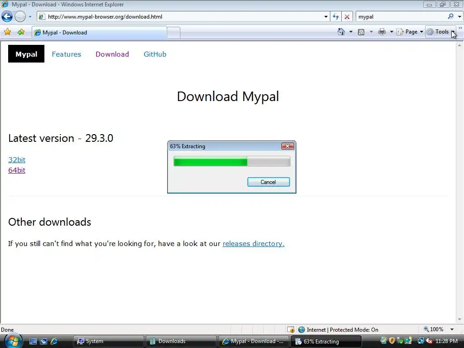
Task: Launch Internet Explorer from quick launch
Action: tap(54, 342)
